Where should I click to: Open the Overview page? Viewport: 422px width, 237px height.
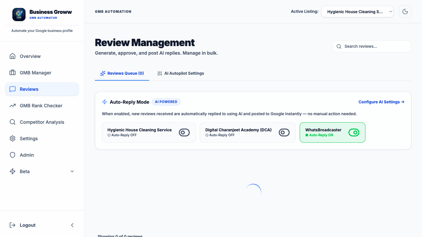click(x=42, y=56)
